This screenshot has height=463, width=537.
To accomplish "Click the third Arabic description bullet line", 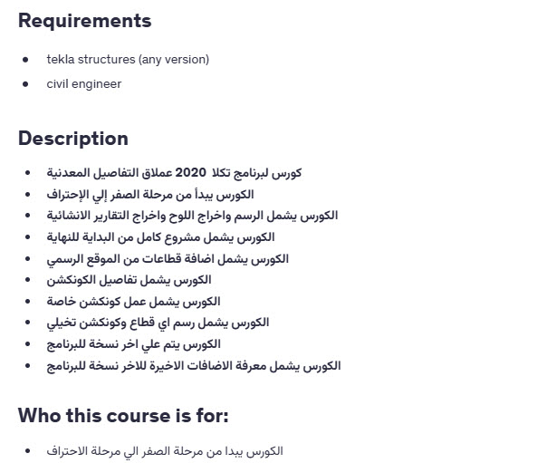I will (x=192, y=216).
